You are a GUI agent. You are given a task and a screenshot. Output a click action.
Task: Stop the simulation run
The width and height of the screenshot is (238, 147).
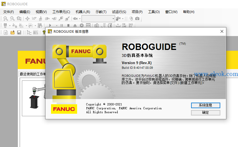click(x=68, y=26)
